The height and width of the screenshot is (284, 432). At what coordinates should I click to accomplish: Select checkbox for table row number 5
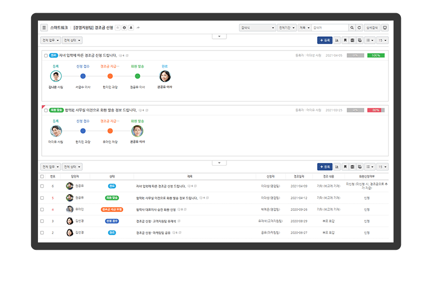pos(42,198)
